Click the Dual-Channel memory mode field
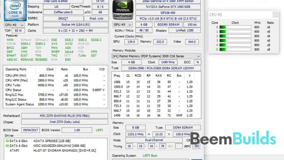 [x=154, y=140]
